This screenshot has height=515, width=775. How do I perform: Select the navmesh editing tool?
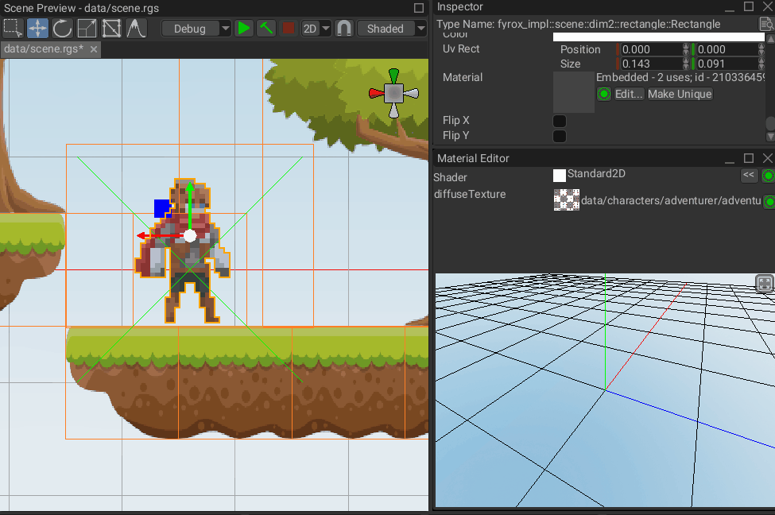111,29
